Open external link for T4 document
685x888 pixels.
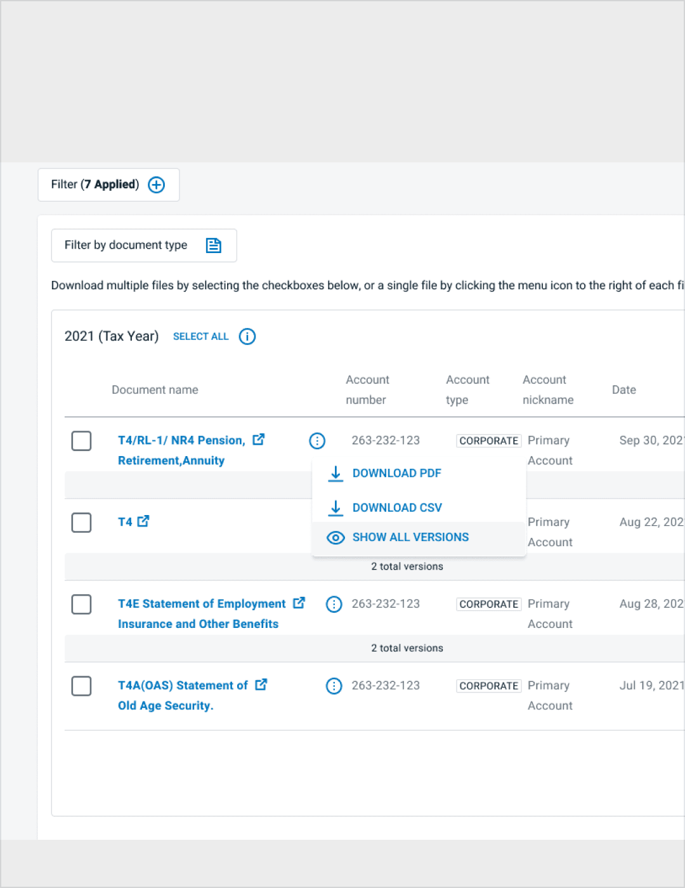pyautogui.click(x=143, y=521)
